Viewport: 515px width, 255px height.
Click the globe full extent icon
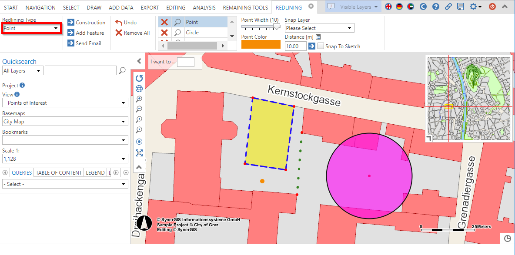point(139,88)
